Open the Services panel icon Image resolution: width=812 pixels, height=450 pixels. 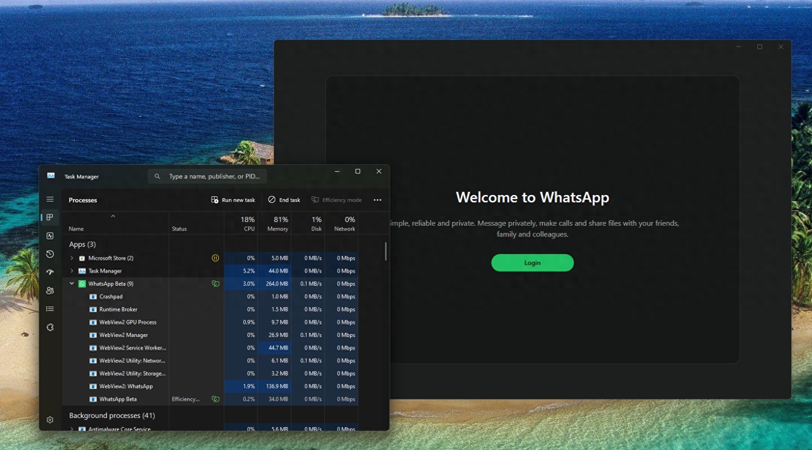click(50, 327)
